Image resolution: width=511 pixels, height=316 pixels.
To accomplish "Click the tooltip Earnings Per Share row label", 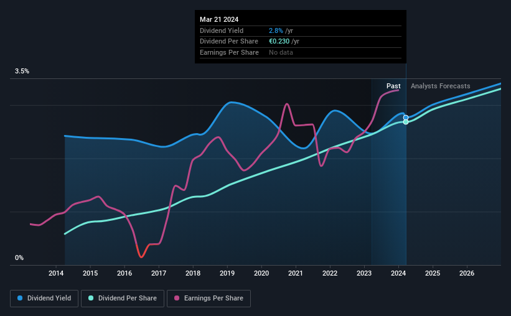I will [x=229, y=52].
